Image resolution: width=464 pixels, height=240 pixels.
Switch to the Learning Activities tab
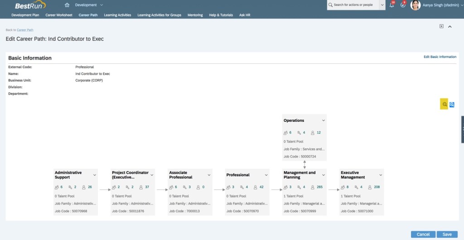(117, 15)
